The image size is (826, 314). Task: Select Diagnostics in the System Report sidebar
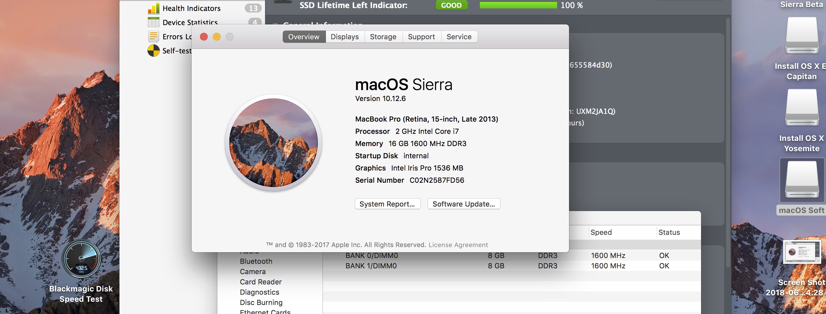pos(260,292)
